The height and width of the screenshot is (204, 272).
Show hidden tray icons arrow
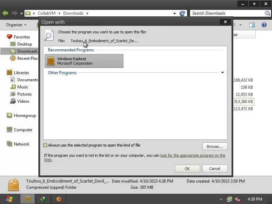pos(221,199)
